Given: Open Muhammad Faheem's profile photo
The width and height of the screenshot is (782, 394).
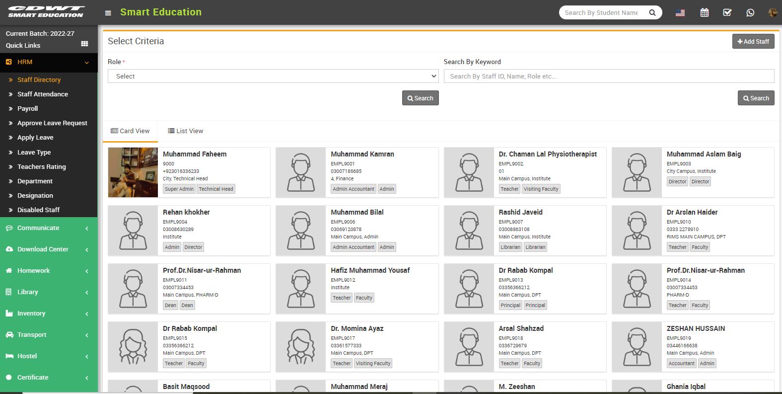Looking at the screenshot, I should [133, 172].
